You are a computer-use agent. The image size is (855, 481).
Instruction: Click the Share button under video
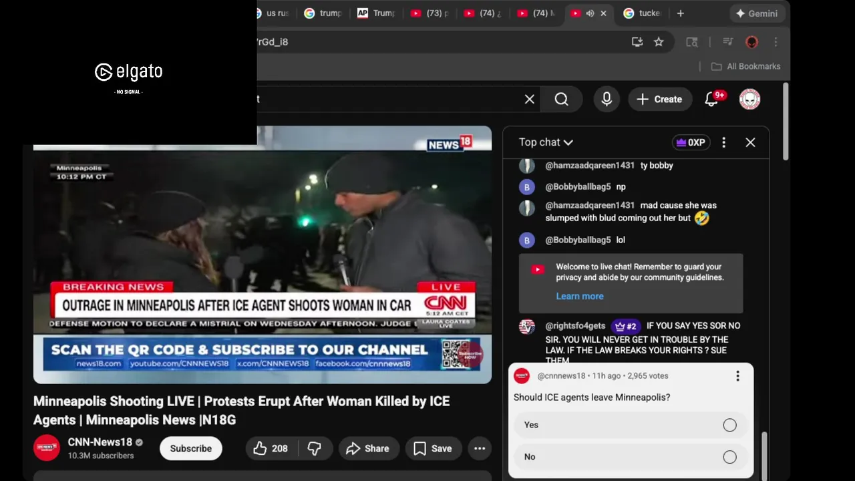tap(368, 448)
